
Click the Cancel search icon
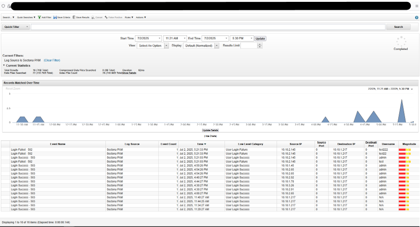click(93, 17)
